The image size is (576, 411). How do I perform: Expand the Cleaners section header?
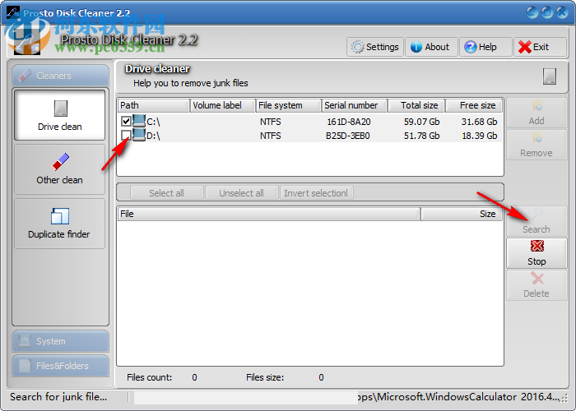(61, 76)
